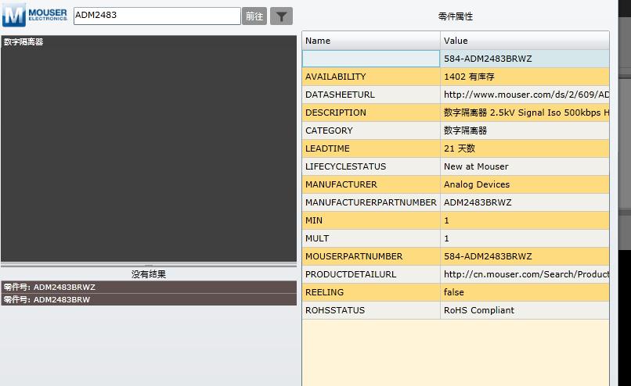
Task: Click the Name column header
Action: 371,41
